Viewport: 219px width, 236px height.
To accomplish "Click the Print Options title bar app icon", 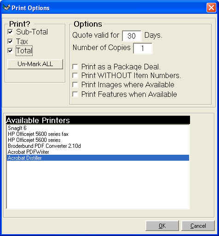I will coord(6,7).
